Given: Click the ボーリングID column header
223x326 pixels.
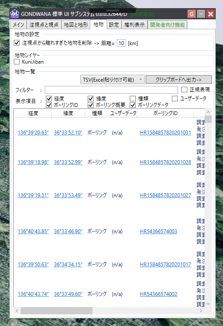Looking at the screenshot, I should point(165,113).
